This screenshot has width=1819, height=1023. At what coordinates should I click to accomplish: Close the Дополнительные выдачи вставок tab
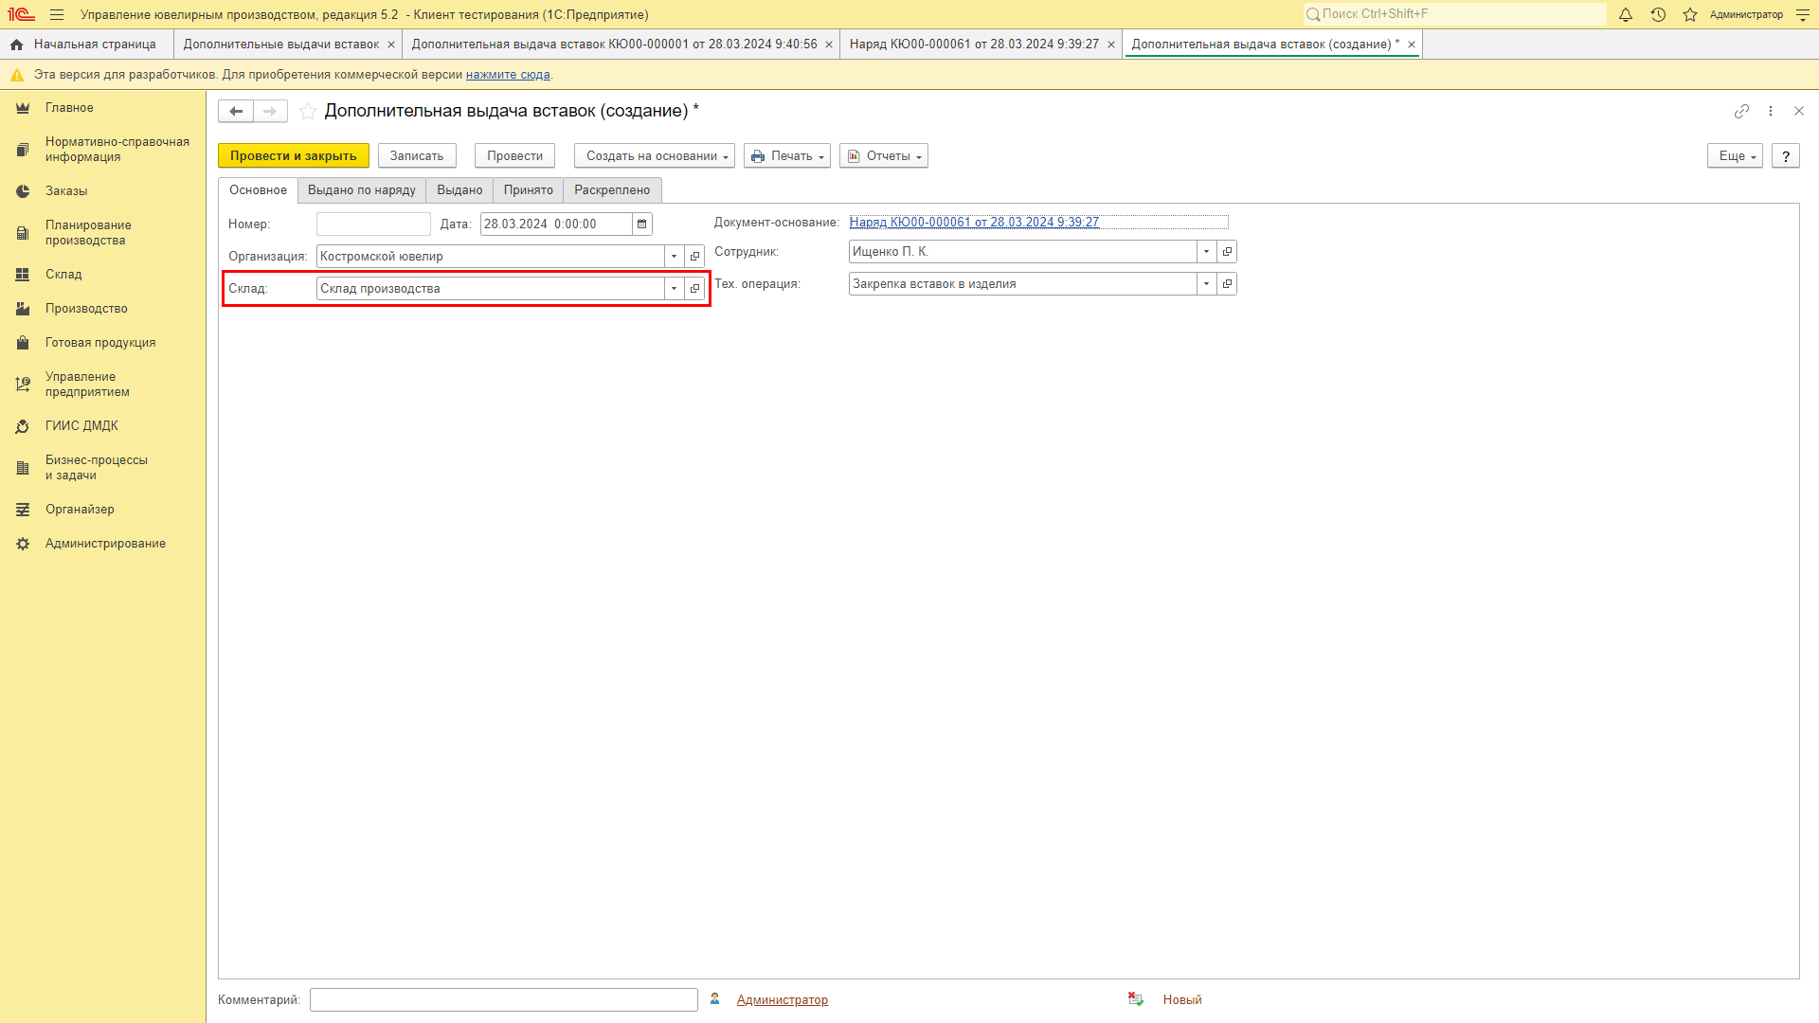391,45
